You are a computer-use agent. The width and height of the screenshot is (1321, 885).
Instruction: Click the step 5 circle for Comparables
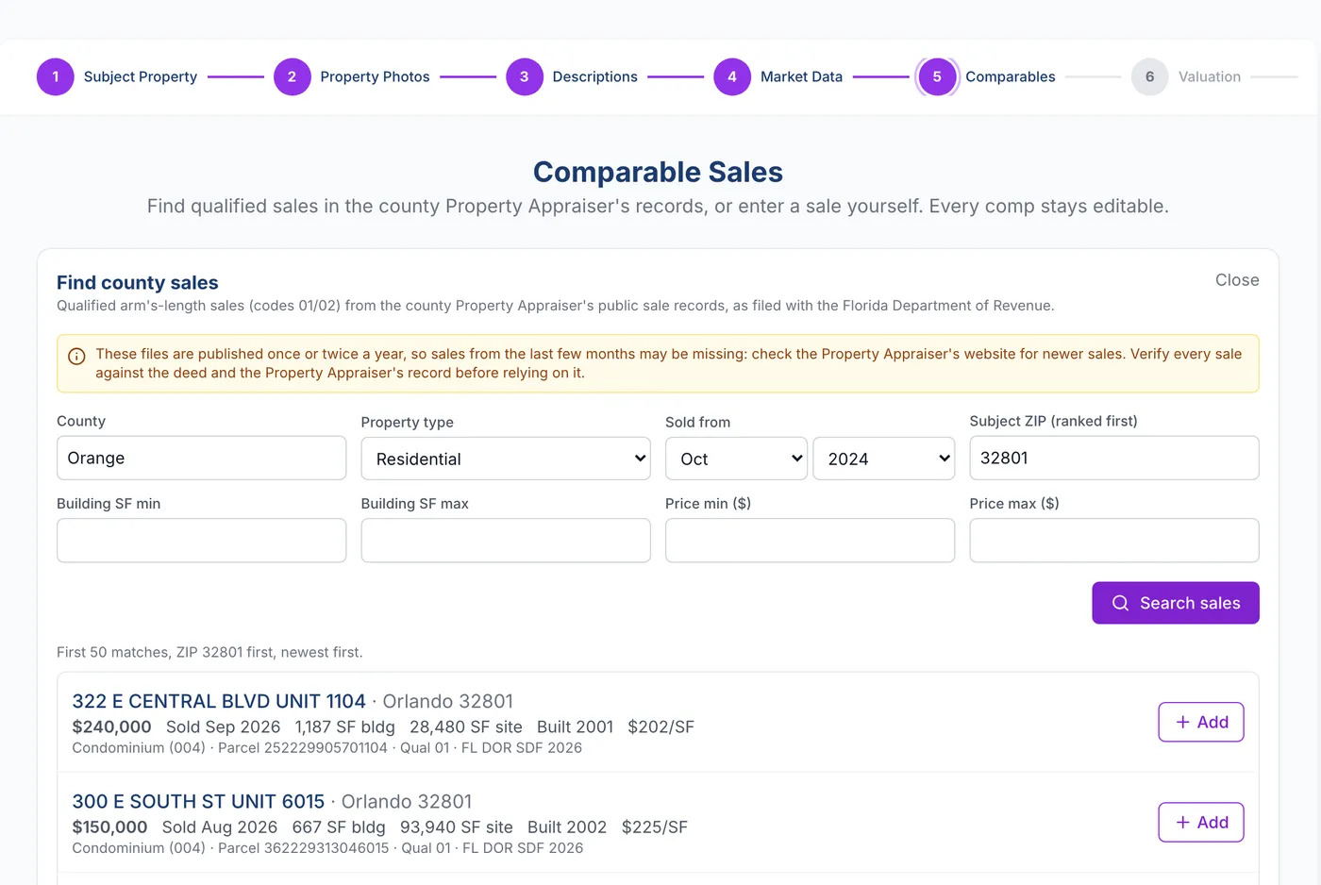(937, 76)
